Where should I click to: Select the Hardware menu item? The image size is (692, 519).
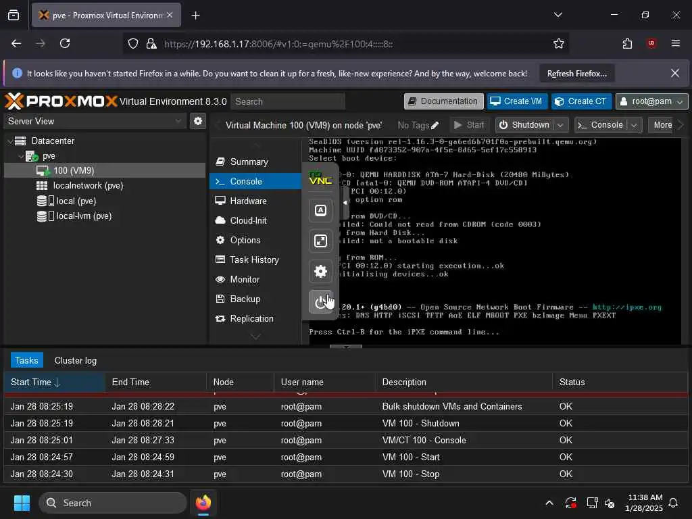point(256,201)
